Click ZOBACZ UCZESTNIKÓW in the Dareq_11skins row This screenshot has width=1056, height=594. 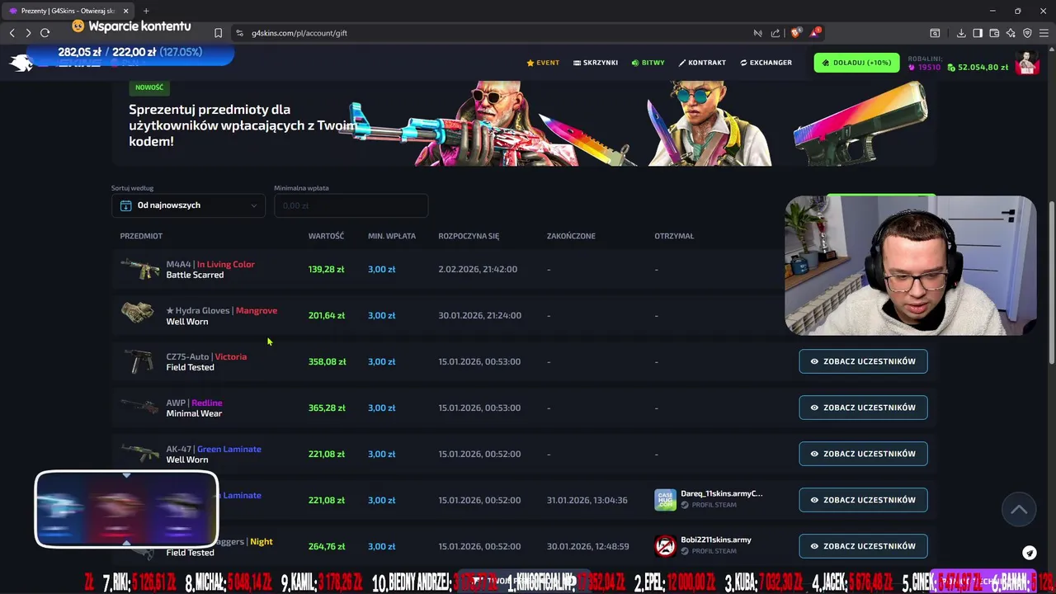click(863, 500)
